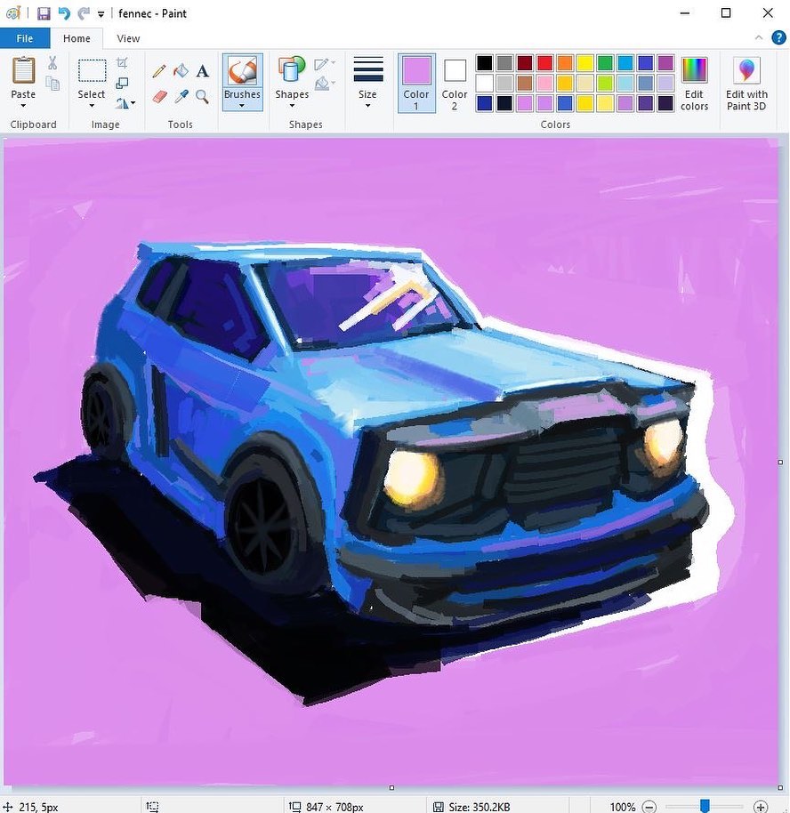790x813 pixels.
Task: Click the Redo arrow in title bar
Action: click(x=83, y=13)
